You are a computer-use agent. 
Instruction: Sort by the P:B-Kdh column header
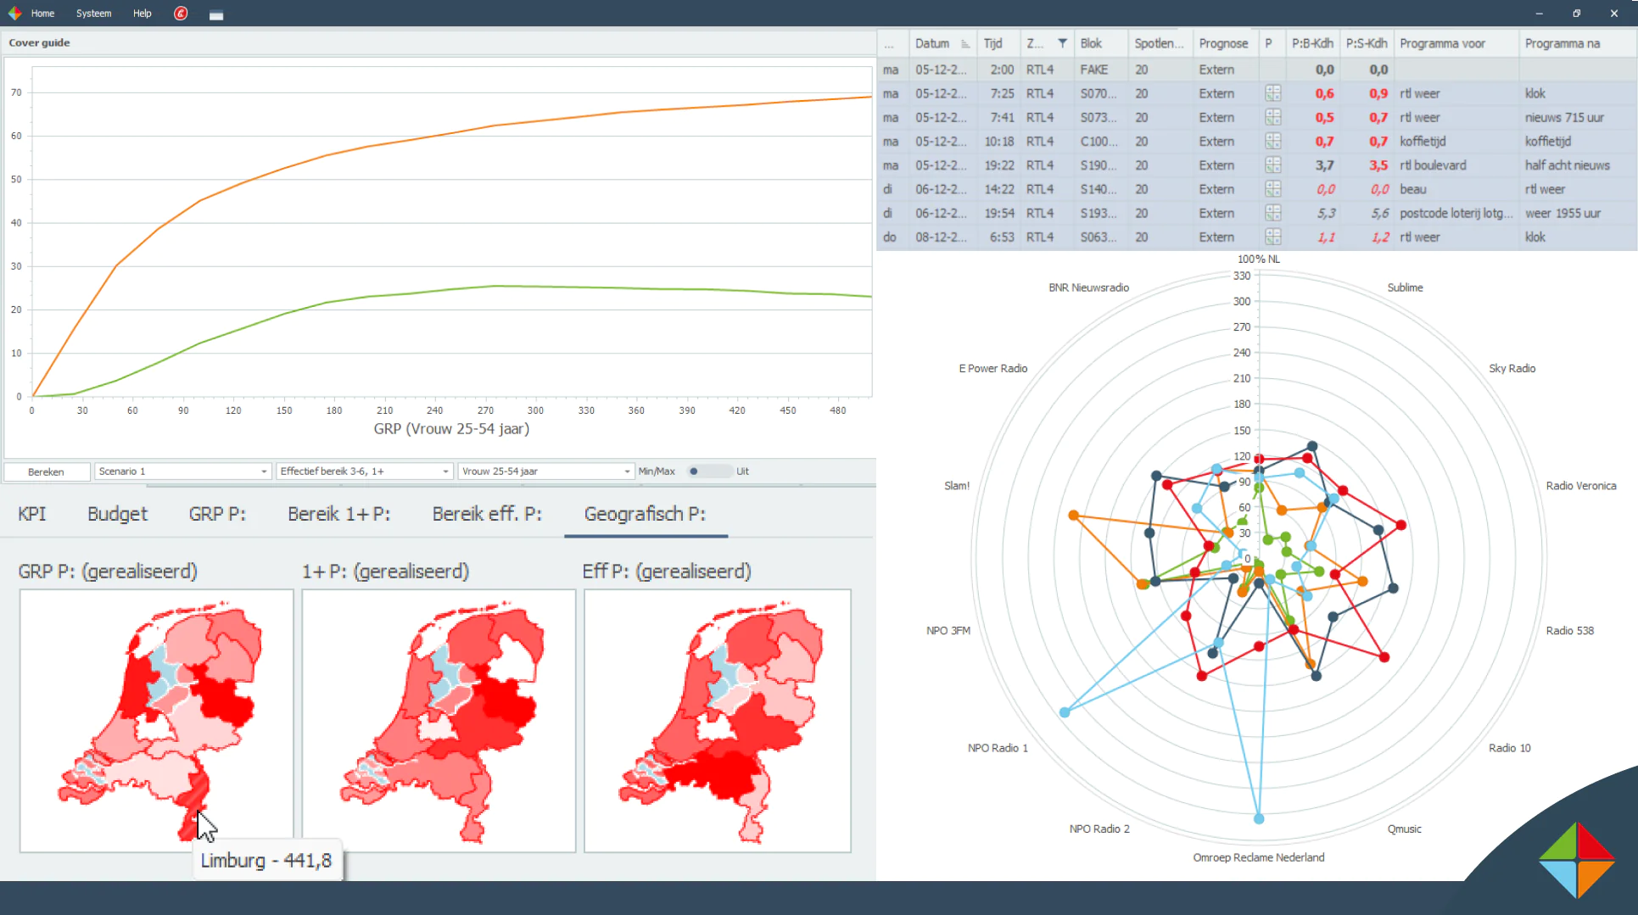1312,43
